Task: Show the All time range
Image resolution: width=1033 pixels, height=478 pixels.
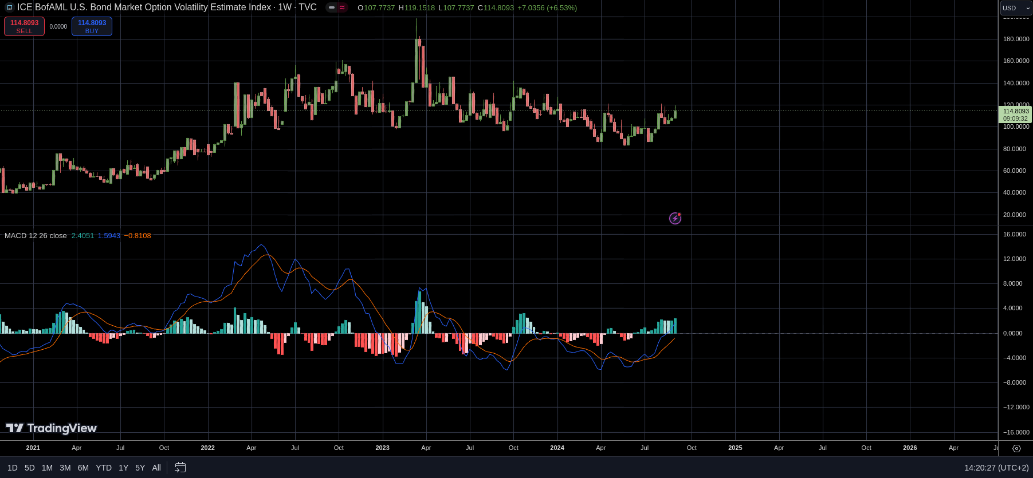Action: pos(156,468)
